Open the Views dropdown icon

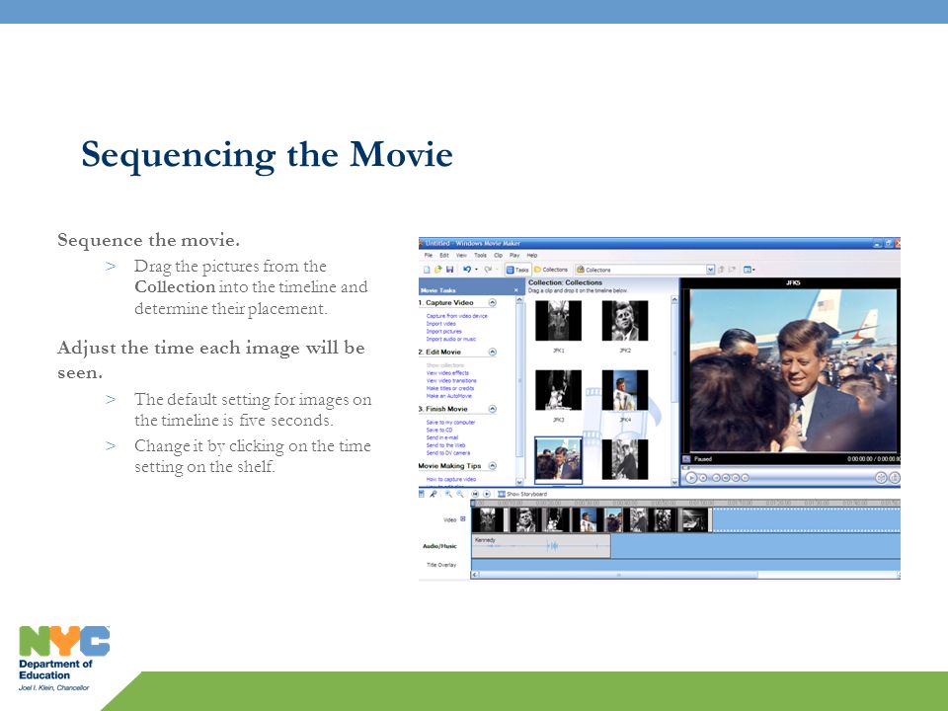click(x=749, y=270)
